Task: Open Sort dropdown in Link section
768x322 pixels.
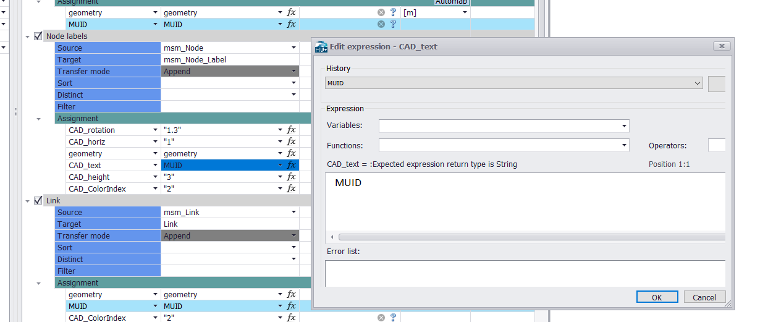Action: click(x=294, y=247)
